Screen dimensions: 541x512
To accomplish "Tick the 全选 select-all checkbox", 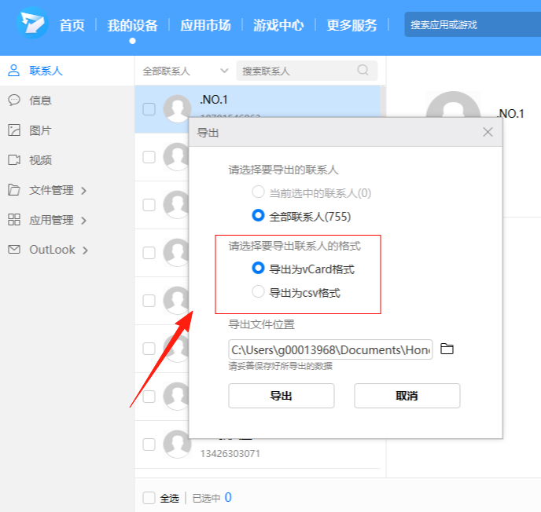I will 149,498.
